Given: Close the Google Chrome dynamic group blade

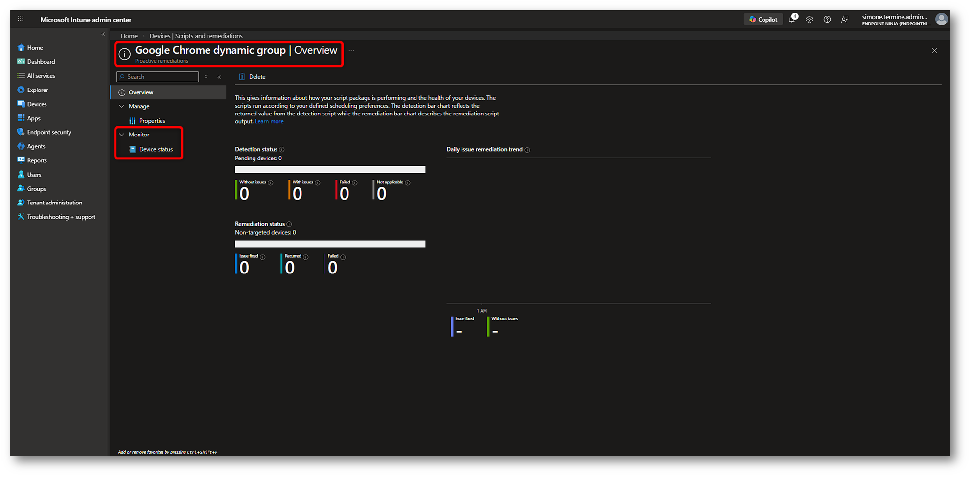Looking at the screenshot, I should coord(934,51).
